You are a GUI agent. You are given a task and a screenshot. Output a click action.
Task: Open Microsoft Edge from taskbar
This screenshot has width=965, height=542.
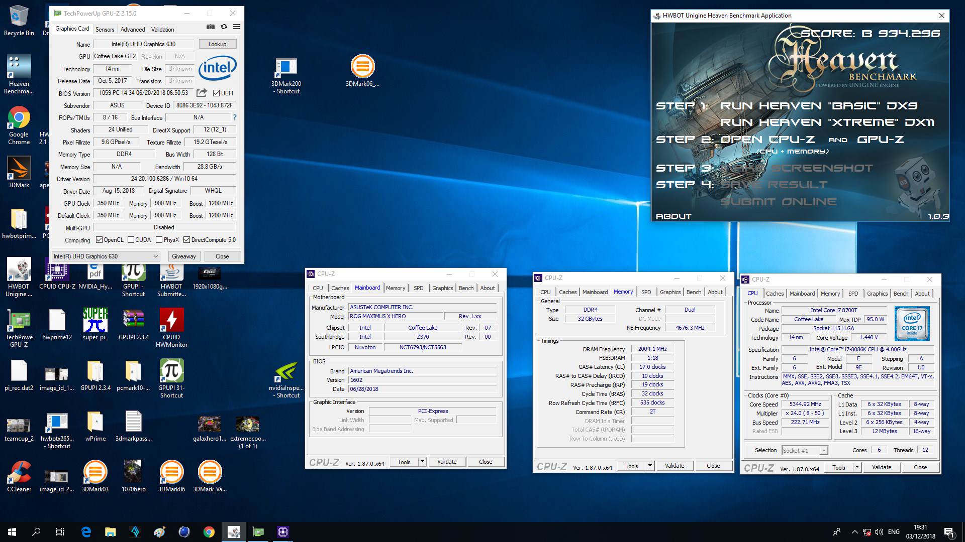point(86,532)
